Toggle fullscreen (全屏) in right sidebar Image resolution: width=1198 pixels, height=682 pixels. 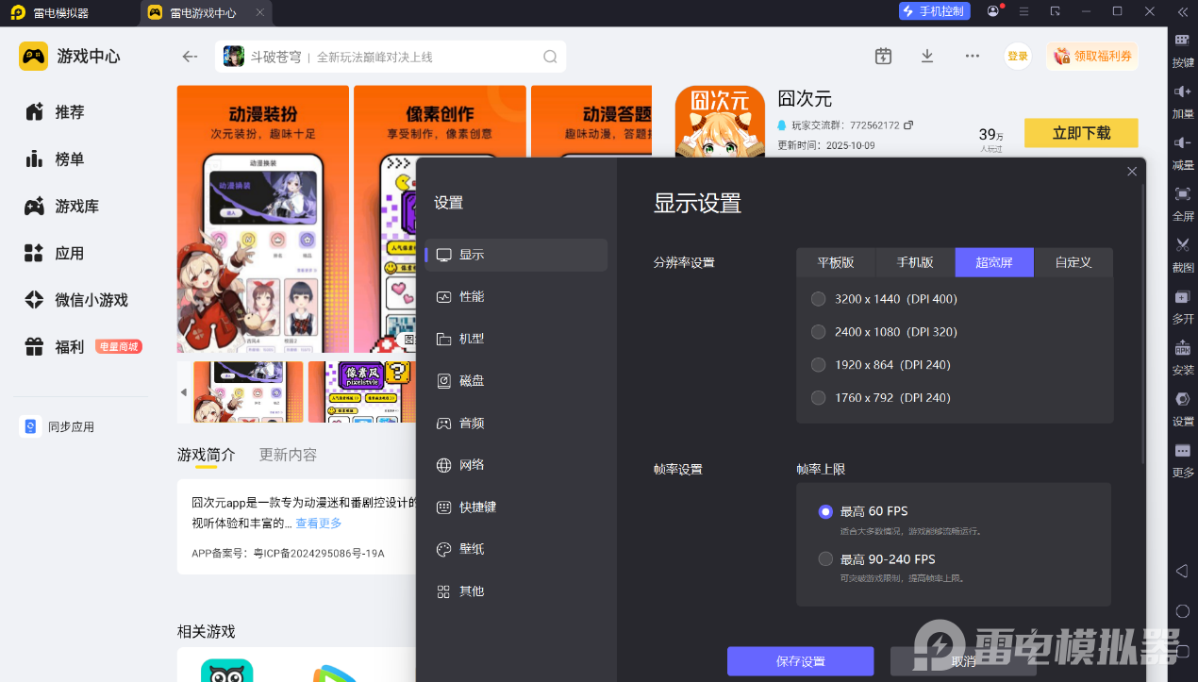click(x=1183, y=194)
